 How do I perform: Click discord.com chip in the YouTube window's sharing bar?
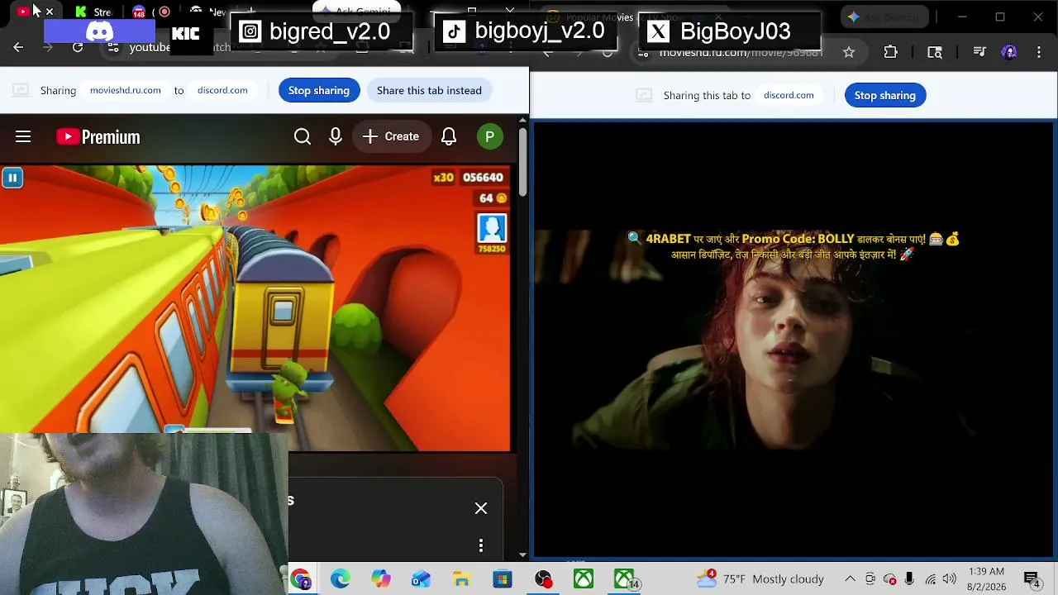click(x=222, y=90)
